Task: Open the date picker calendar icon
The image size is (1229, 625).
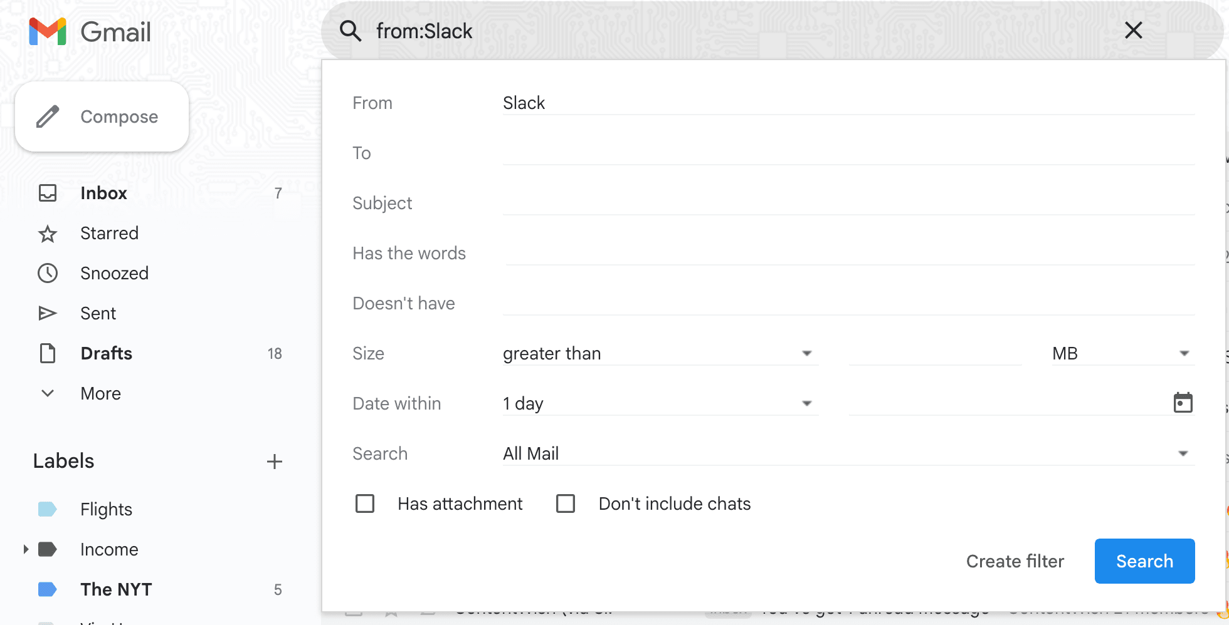Action: coord(1183,403)
